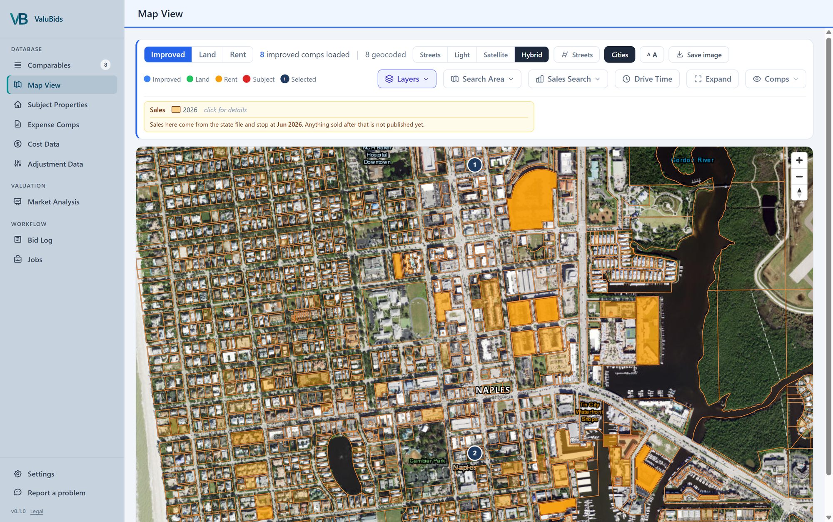Image resolution: width=833 pixels, height=522 pixels.
Task: Select the Land tab
Action: coord(207,55)
